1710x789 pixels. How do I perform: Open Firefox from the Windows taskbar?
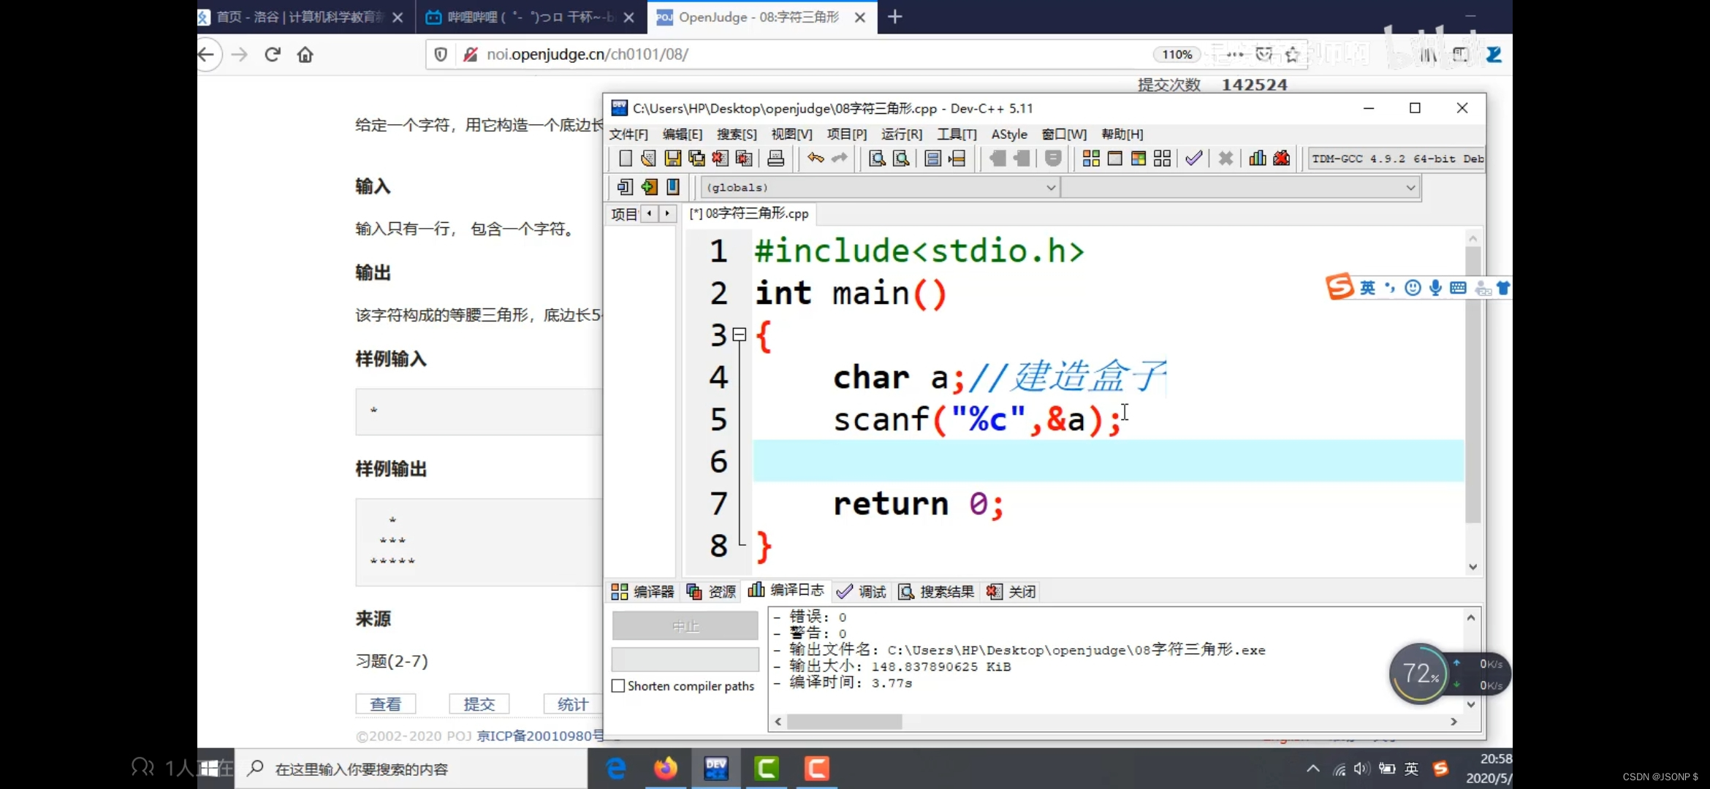tap(665, 769)
